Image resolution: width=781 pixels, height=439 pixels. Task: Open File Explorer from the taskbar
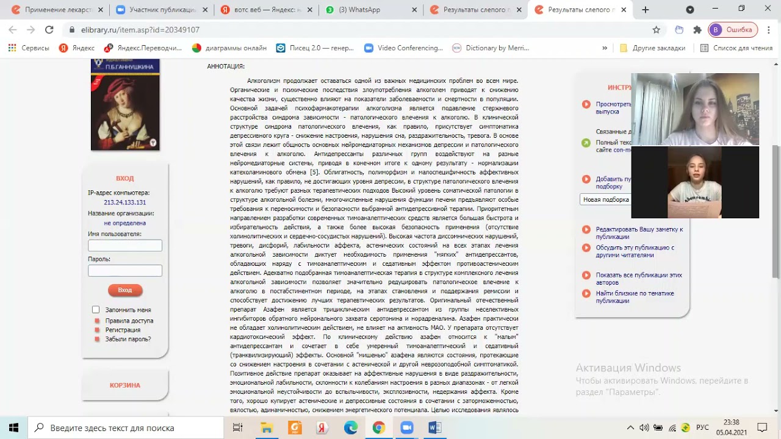tap(267, 428)
